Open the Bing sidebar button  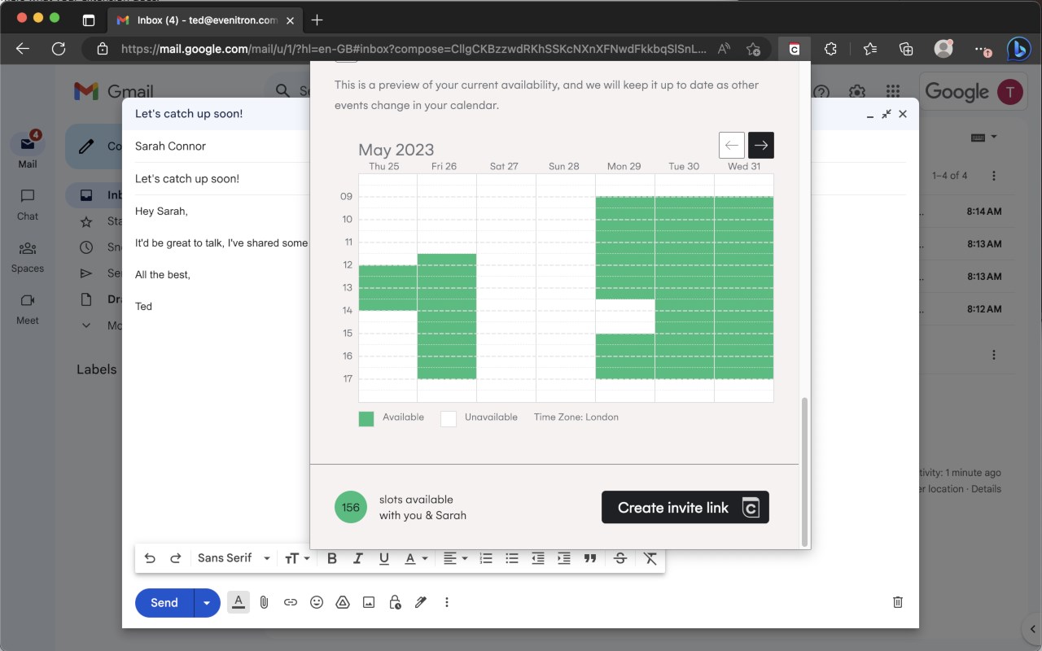click(x=1018, y=49)
